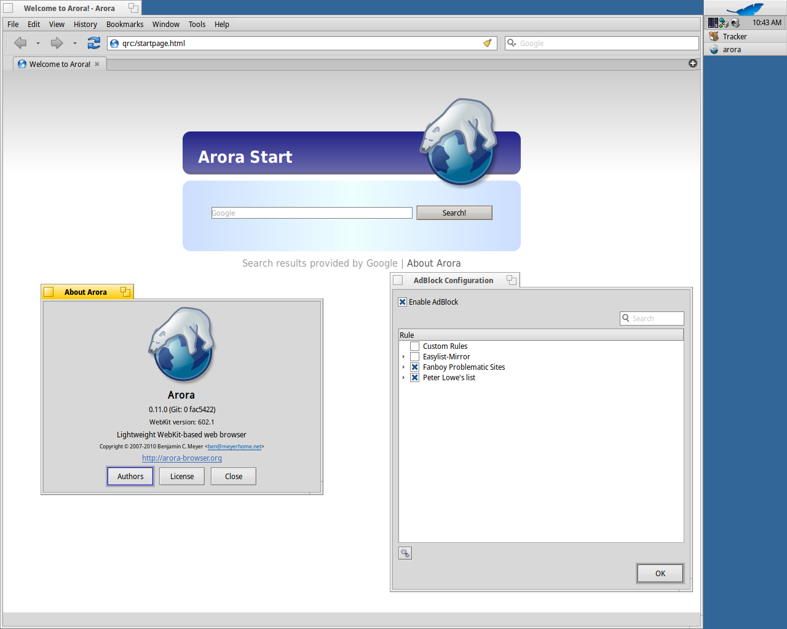Open the Help menu

point(222,25)
